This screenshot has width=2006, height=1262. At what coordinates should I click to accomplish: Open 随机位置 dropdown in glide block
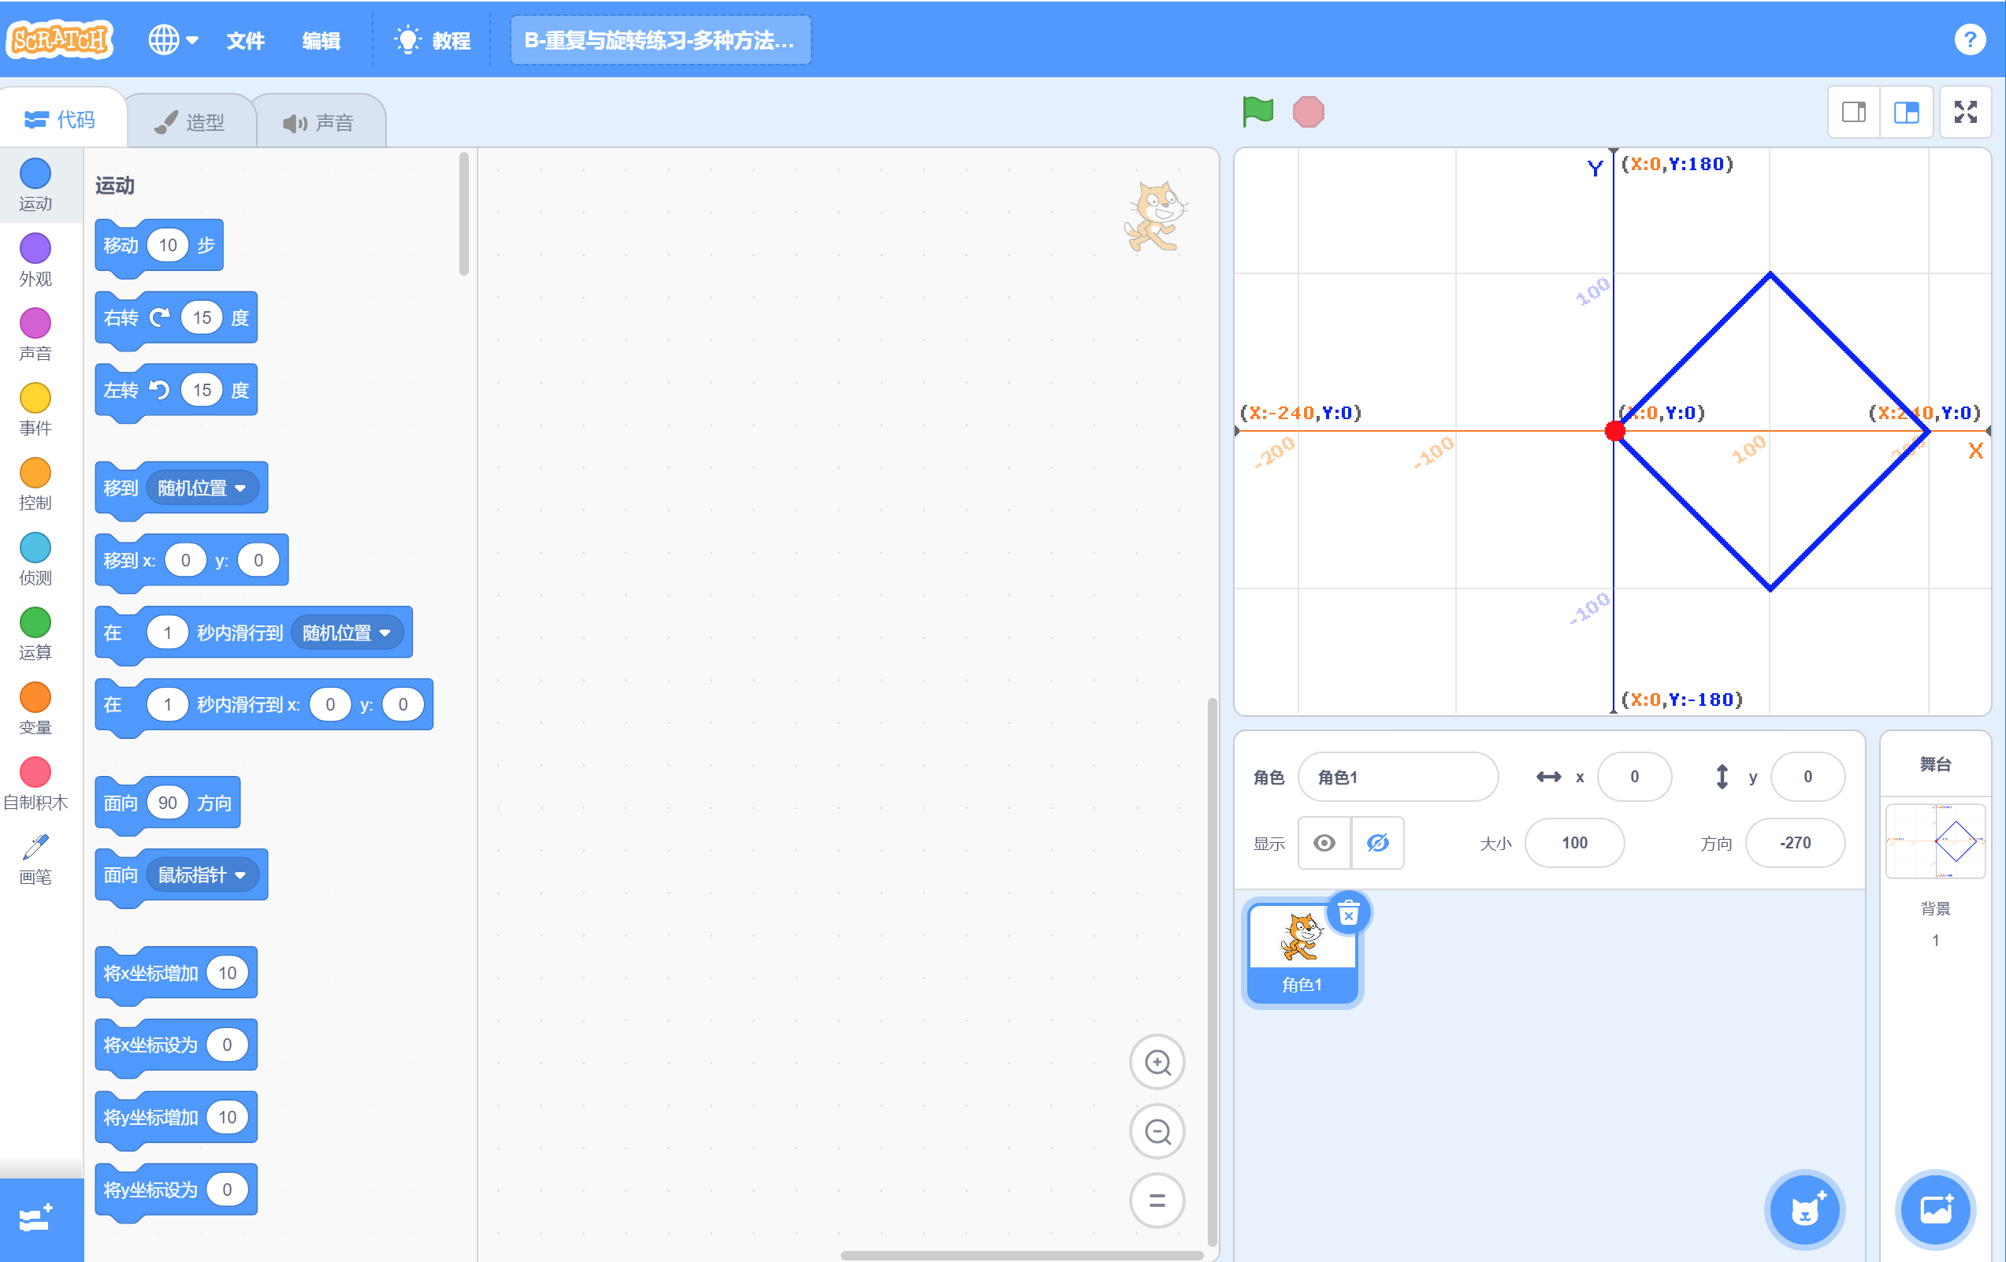point(347,633)
